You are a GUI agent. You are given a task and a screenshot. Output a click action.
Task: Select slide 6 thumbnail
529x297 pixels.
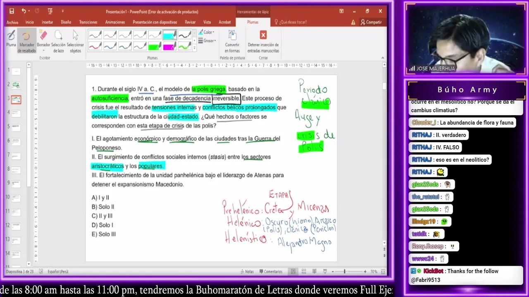16,141
